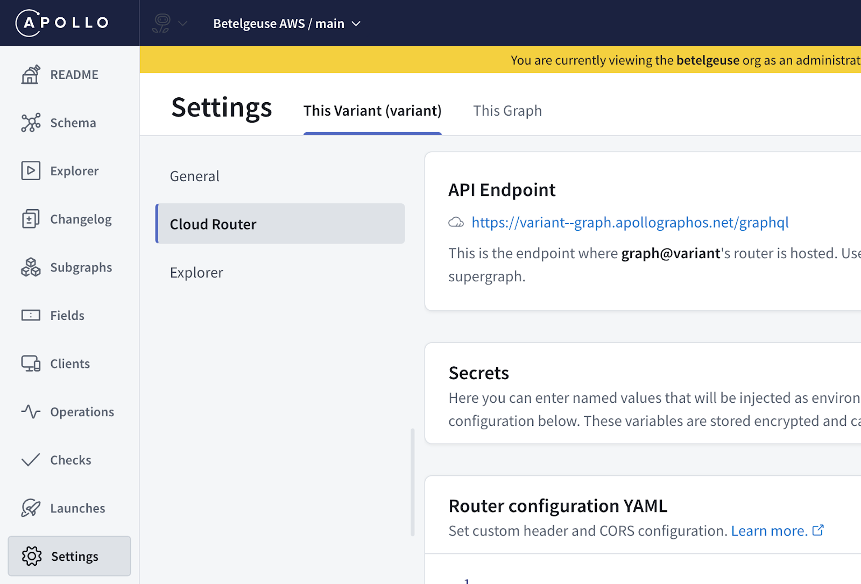Open the organization avatar icon
The width and height of the screenshot is (861, 584).
click(x=161, y=23)
